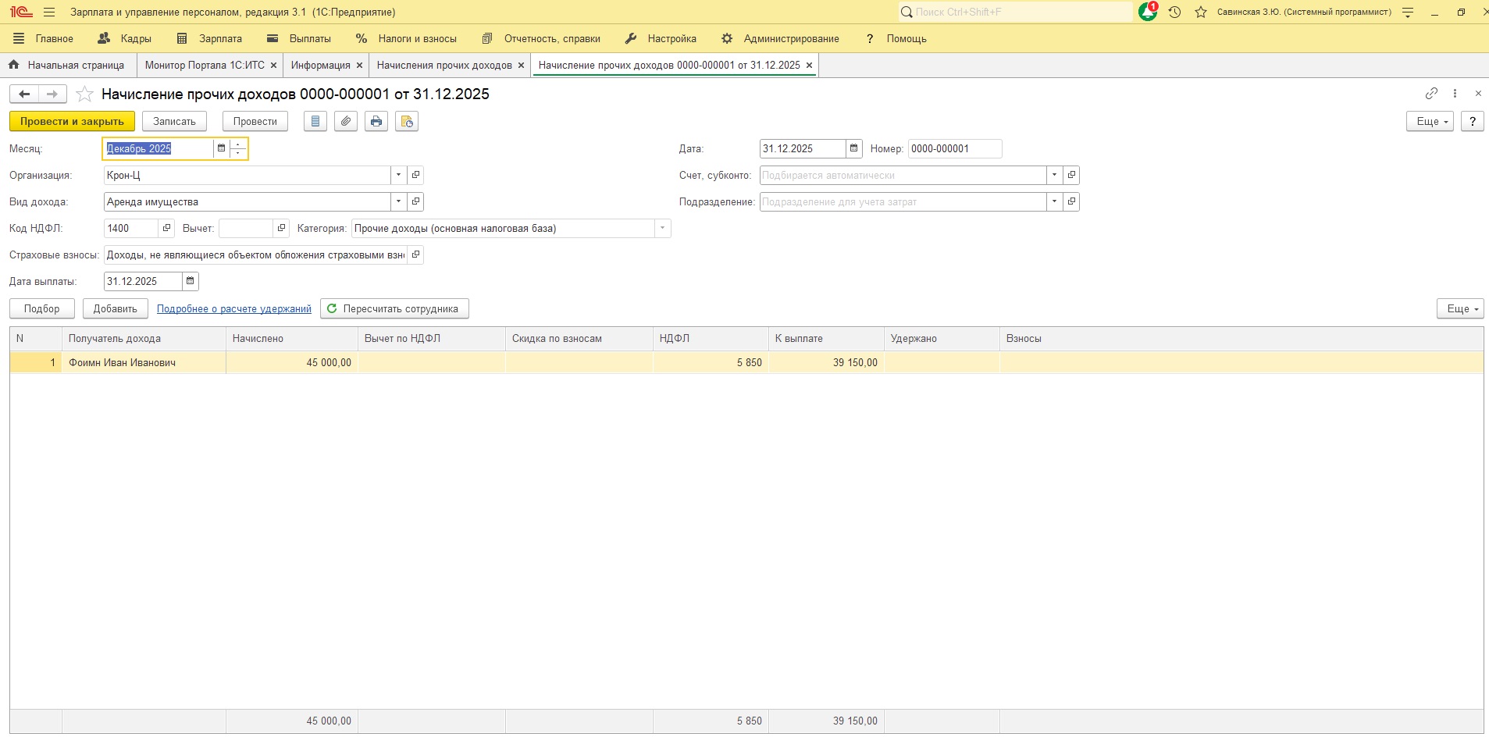Viewport: 1489px width, 744px height.
Task: Click the Номер input field
Action: point(955,148)
